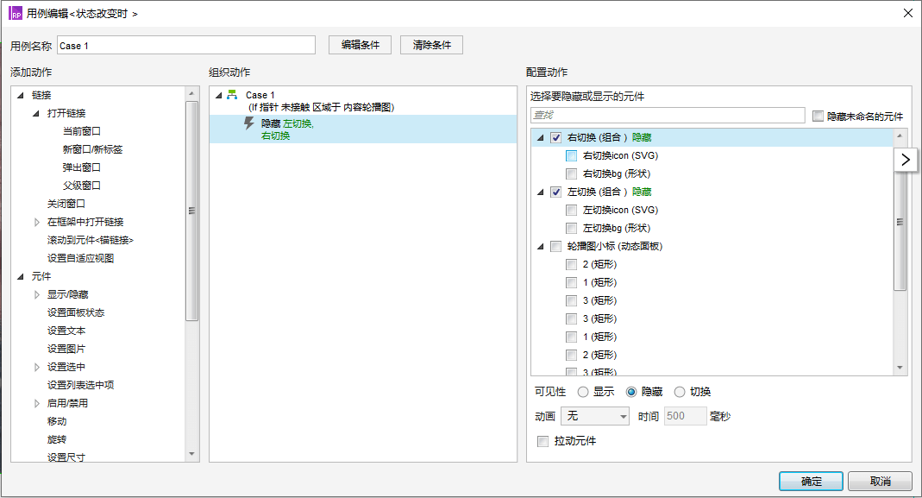Uncheck 左切换 (组合) checkbox

pyautogui.click(x=555, y=192)
